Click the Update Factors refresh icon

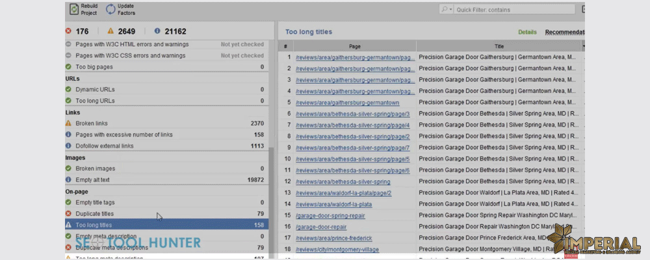point(110,9)
